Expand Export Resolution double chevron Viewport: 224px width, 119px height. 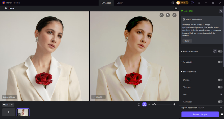click(221, 108)
